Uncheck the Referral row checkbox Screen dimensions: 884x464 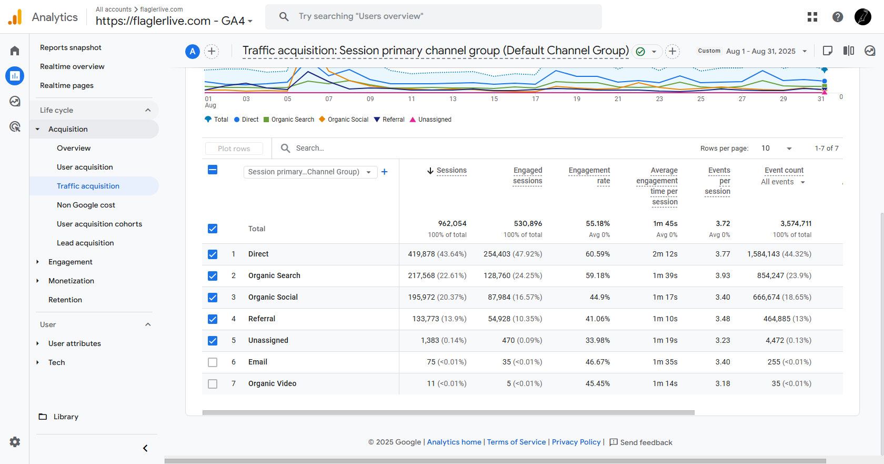click(213, 319)
